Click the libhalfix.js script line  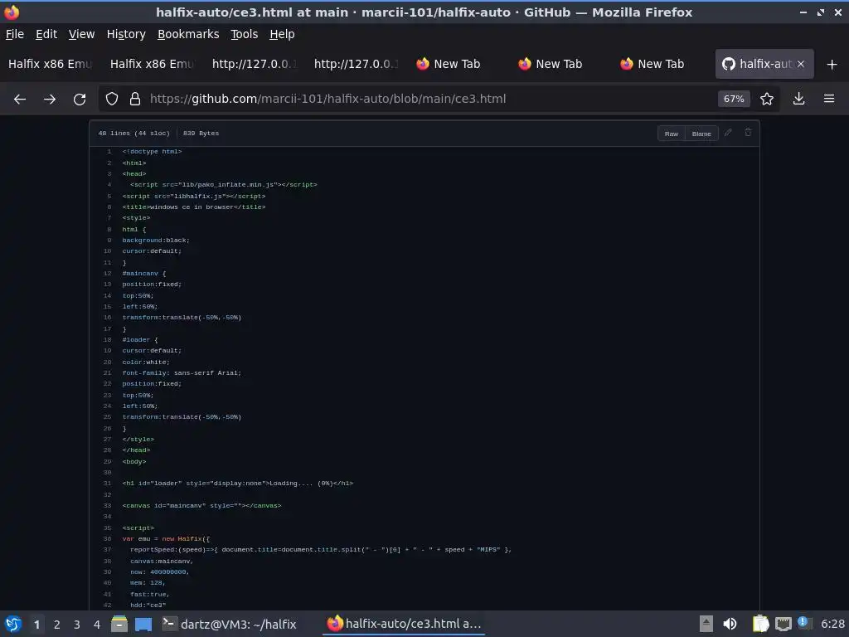point(194,196)
